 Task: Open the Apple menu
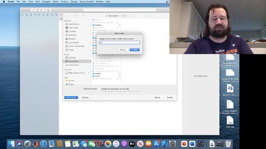click(x=4, y=2)
